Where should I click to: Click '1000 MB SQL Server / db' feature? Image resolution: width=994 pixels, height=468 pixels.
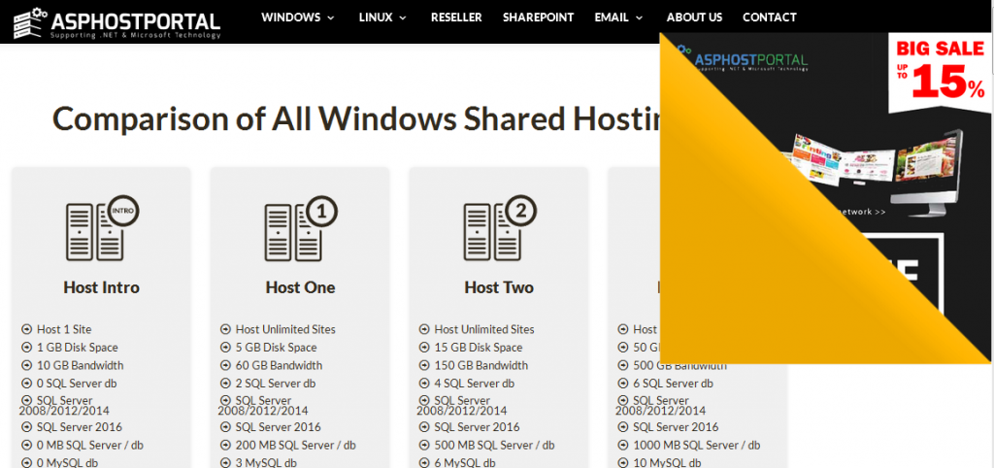(697, 445)
